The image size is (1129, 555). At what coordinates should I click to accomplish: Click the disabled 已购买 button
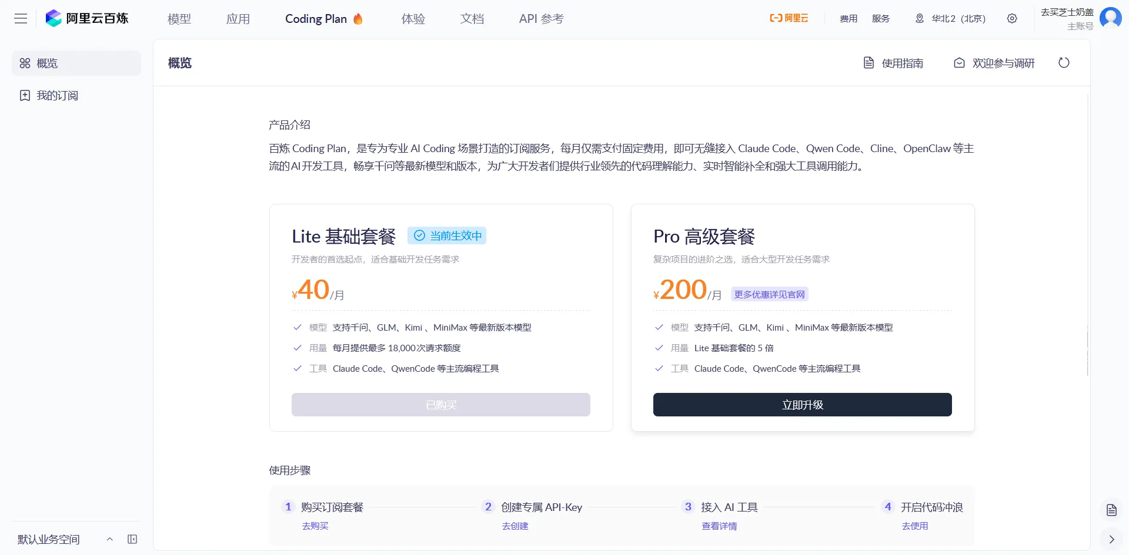pyautogui.click(x=441, y=405)
